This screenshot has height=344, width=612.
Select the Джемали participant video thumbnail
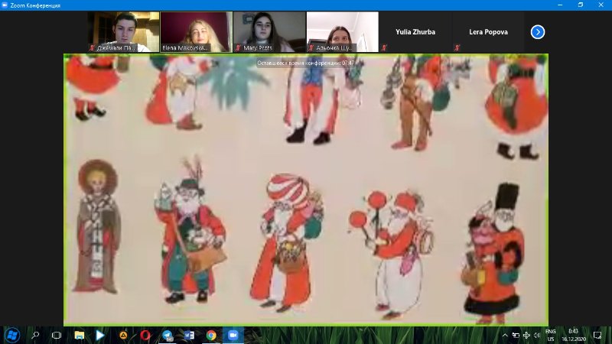123,31
